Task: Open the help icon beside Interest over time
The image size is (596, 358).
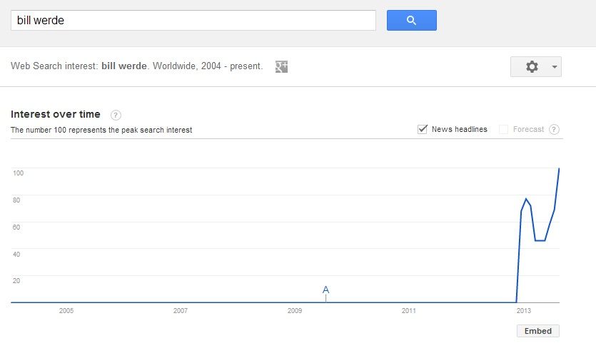Action: [x=116, y=115]
